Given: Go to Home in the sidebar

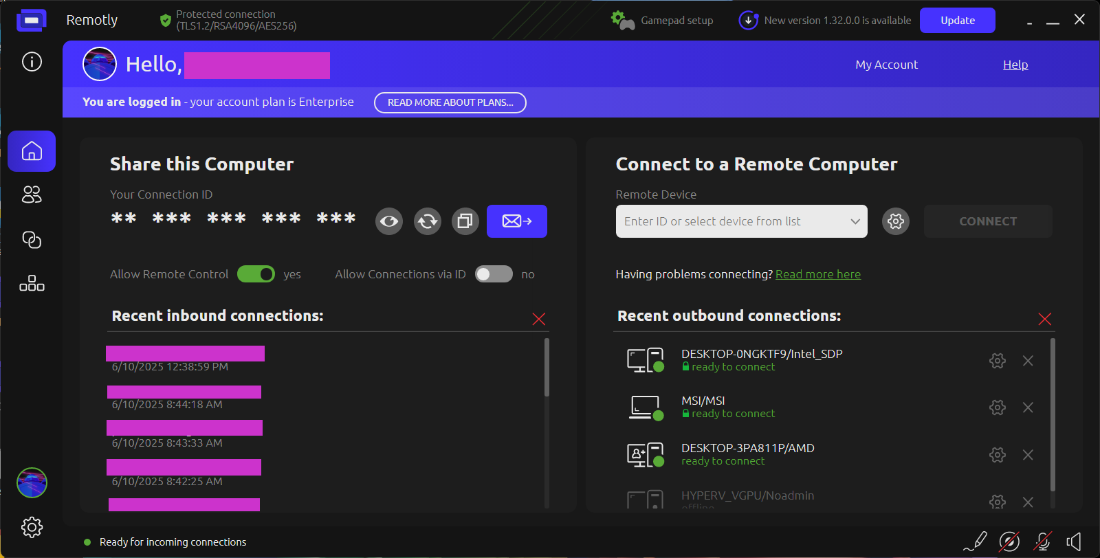Looking at the screenshot, I should (32, 151).
